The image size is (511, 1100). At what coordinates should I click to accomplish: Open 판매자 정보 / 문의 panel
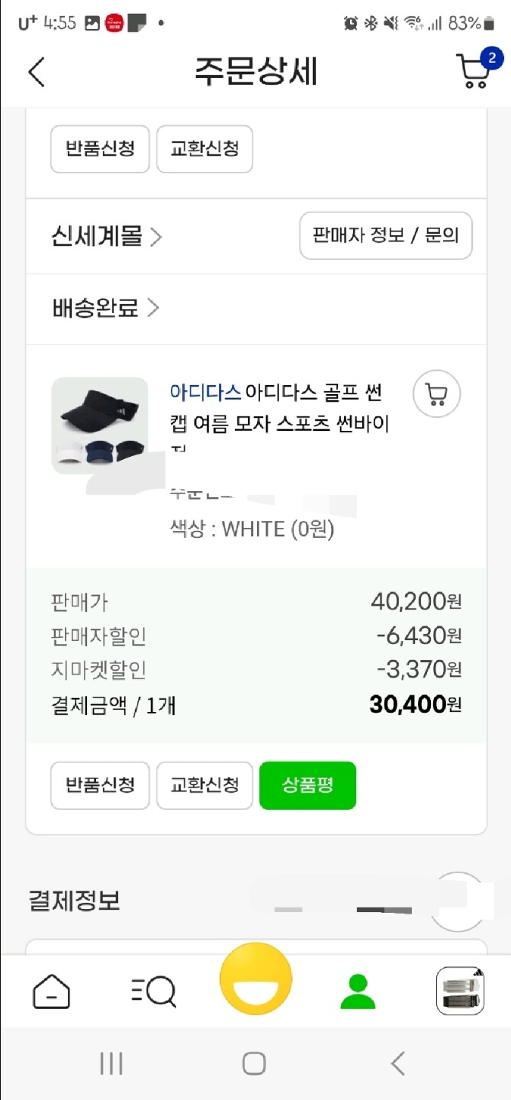(385, 235)
